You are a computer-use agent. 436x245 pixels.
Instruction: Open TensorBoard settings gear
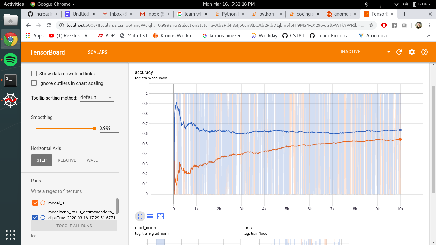(412, 52)
